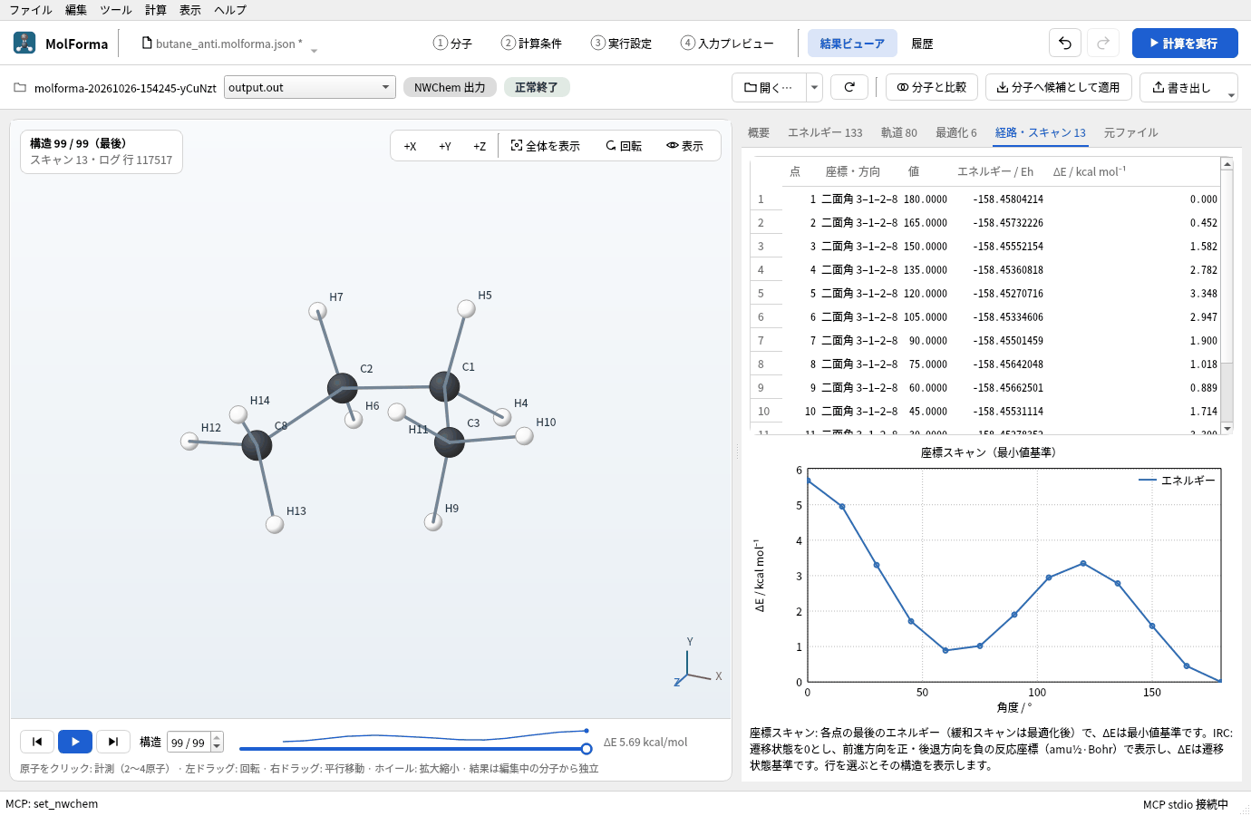Click 分子へ候補として適用 button
This screenshot has width=1251, height=816.
tap(1059, 87)
